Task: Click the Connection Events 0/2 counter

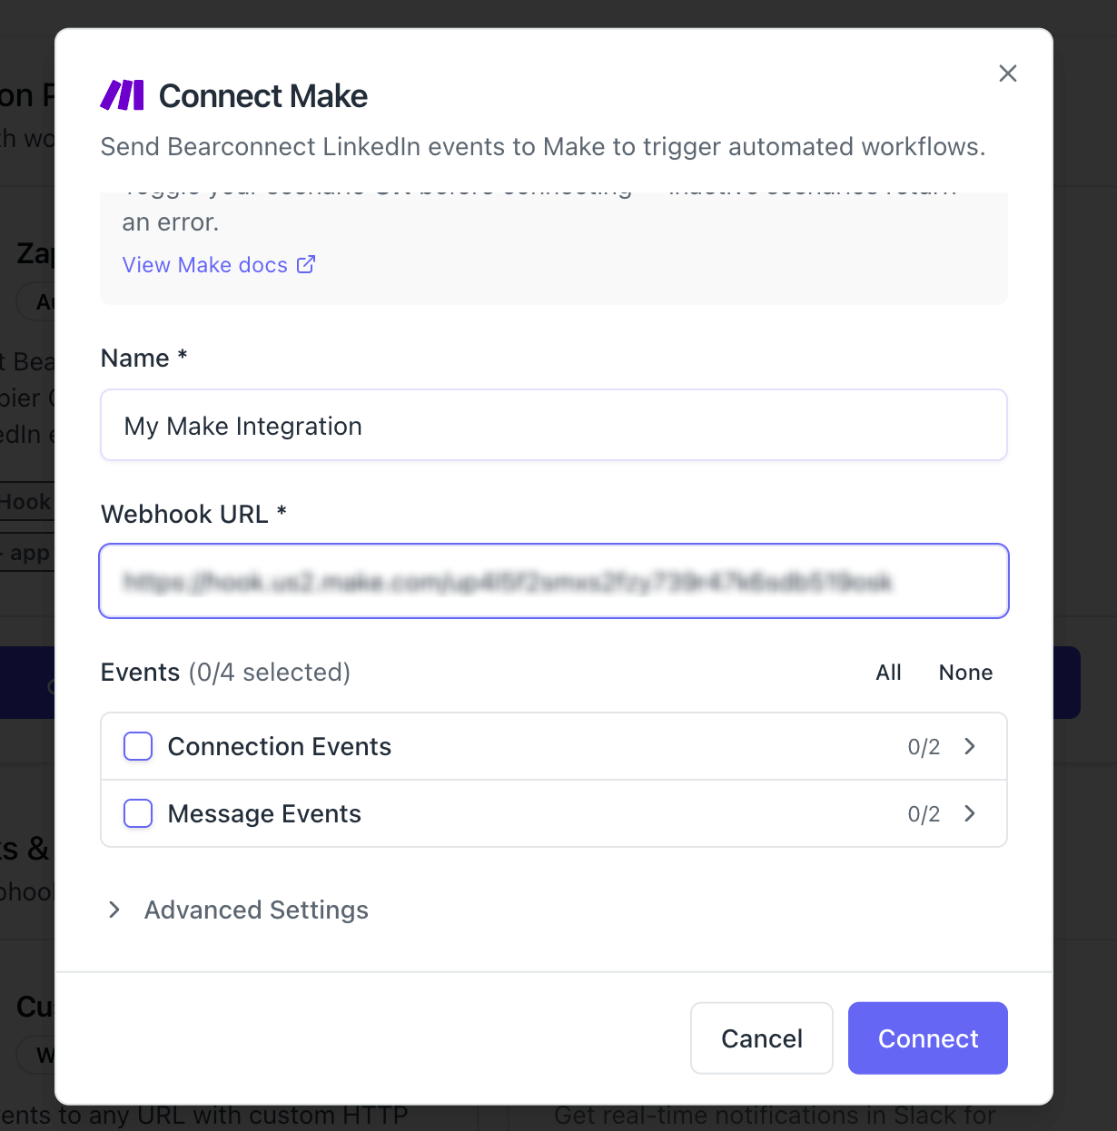Action: click(x=924, y=747)
